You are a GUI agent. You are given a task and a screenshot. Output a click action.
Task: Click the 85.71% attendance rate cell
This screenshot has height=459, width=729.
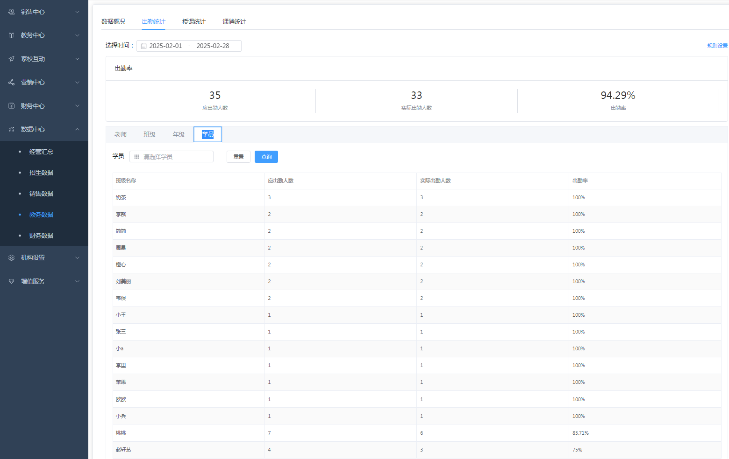pos(580,433)
